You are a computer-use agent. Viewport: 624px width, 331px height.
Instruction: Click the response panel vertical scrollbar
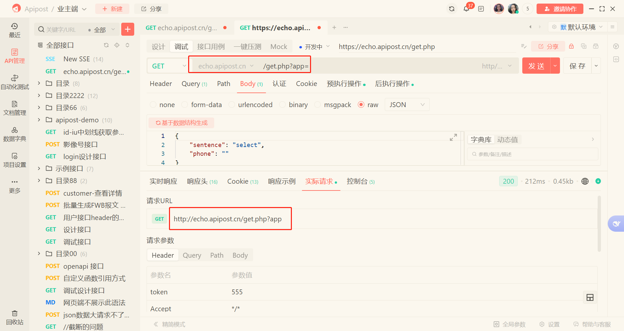(599, 223)
